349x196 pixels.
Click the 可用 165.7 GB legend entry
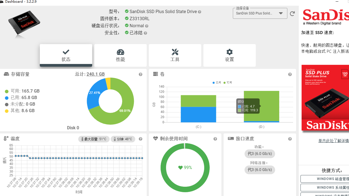[x=22, y=91]
